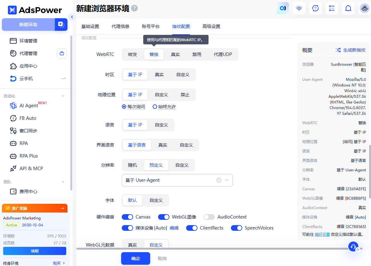Turn off the WebGL图像 noise switch
371x266 pixels.
(x=164, y=217)
